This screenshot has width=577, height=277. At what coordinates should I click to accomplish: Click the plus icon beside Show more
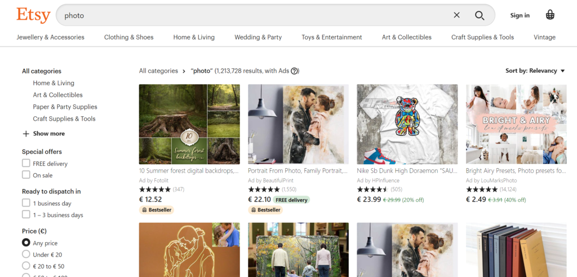pyautogui.click(x=26, y=134)
